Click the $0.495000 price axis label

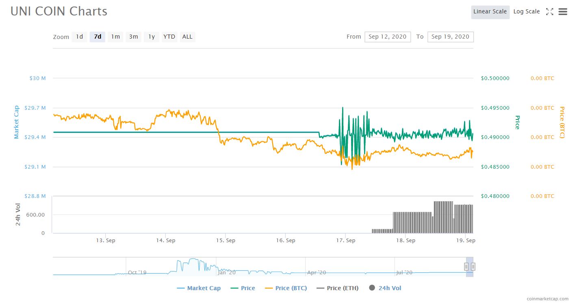coord(495,108)
